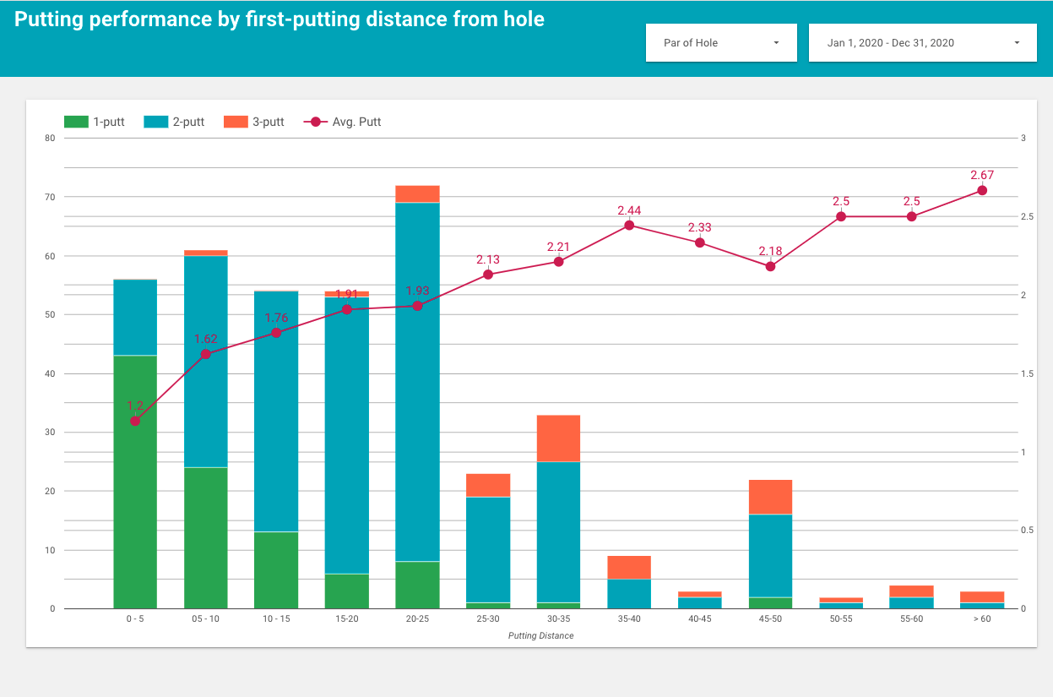Click the teal 2-putt bar for 30-35
1053x697 pixels.
pos(558,532)
